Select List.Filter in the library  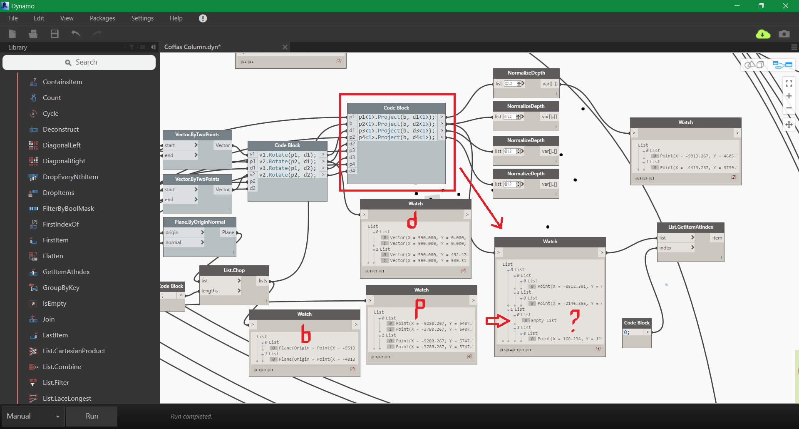coord(56,383)
